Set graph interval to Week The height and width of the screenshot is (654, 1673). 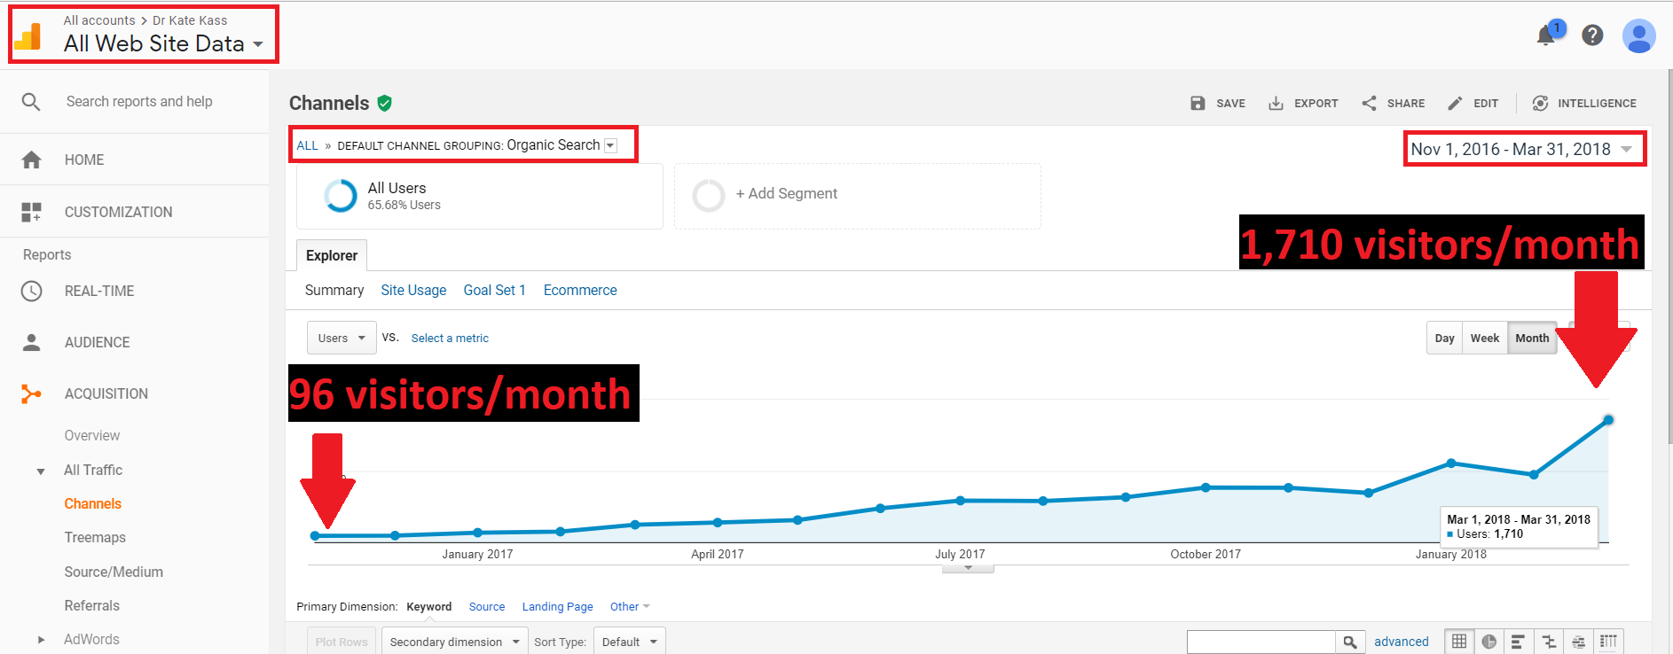click(x=1484, y=339)
